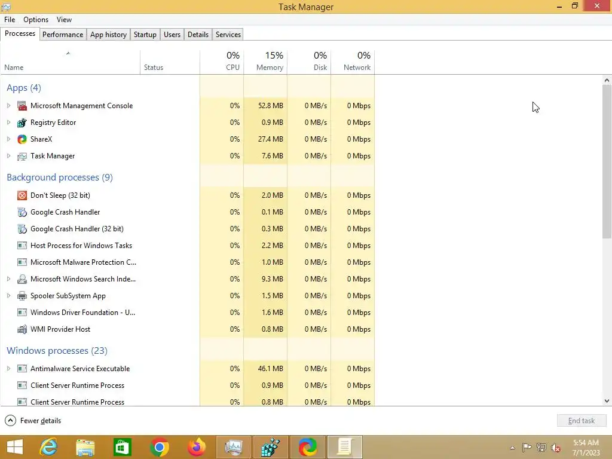Screen dimensions: 612x459
Task: Select the Host Process for Windows Tasks icon
Action: tap(22, 246)
